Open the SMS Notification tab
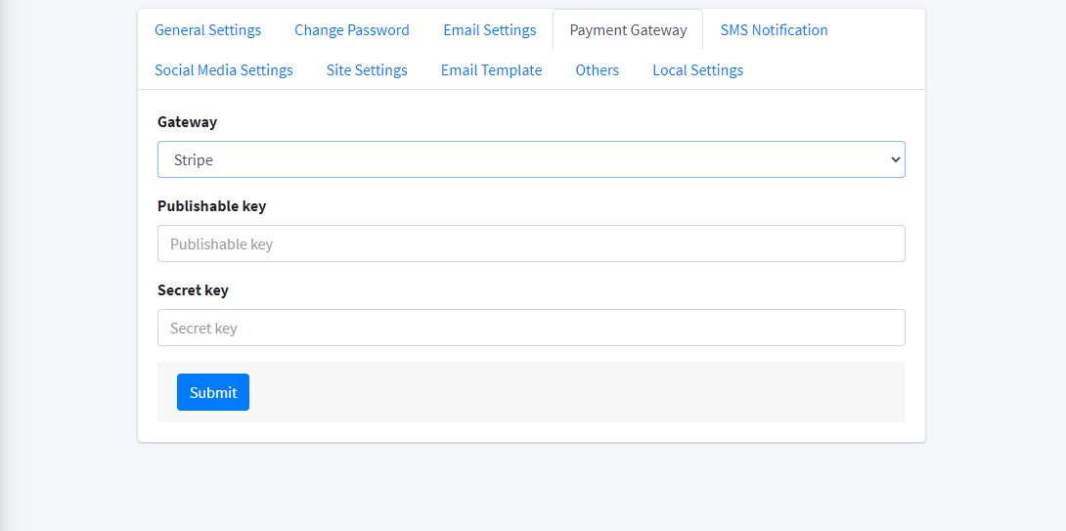This screenshot has height=531, width=1066. (774, 30)
